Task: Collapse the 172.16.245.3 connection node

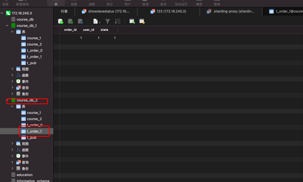Action: point(2,13)
